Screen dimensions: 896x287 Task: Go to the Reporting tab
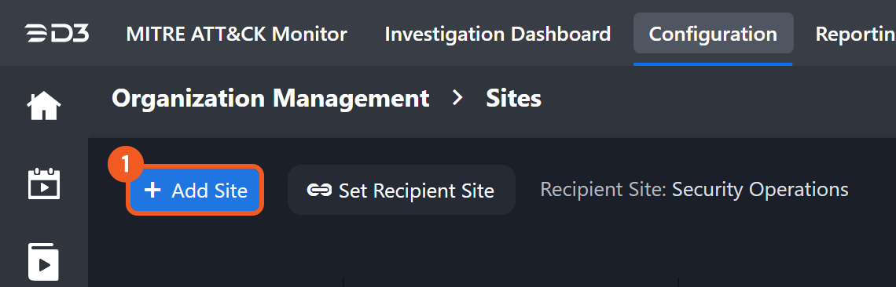click(855, 34)
